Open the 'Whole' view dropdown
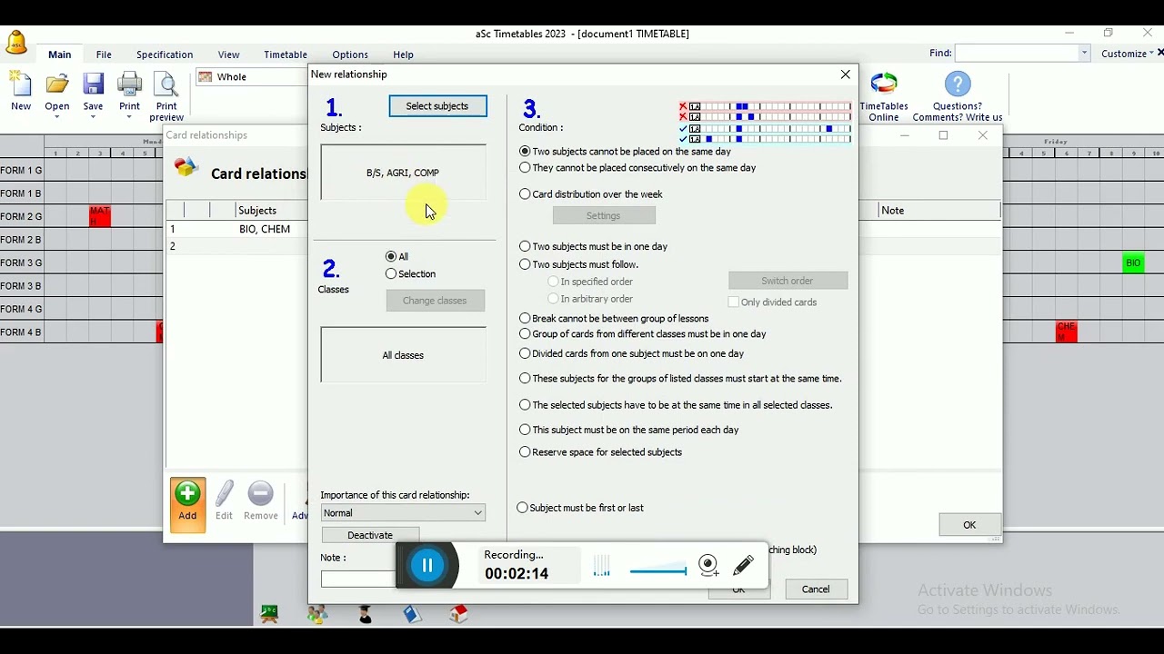Image resolution: width=1164 pixels, height=654 pixels. [252, 77]
